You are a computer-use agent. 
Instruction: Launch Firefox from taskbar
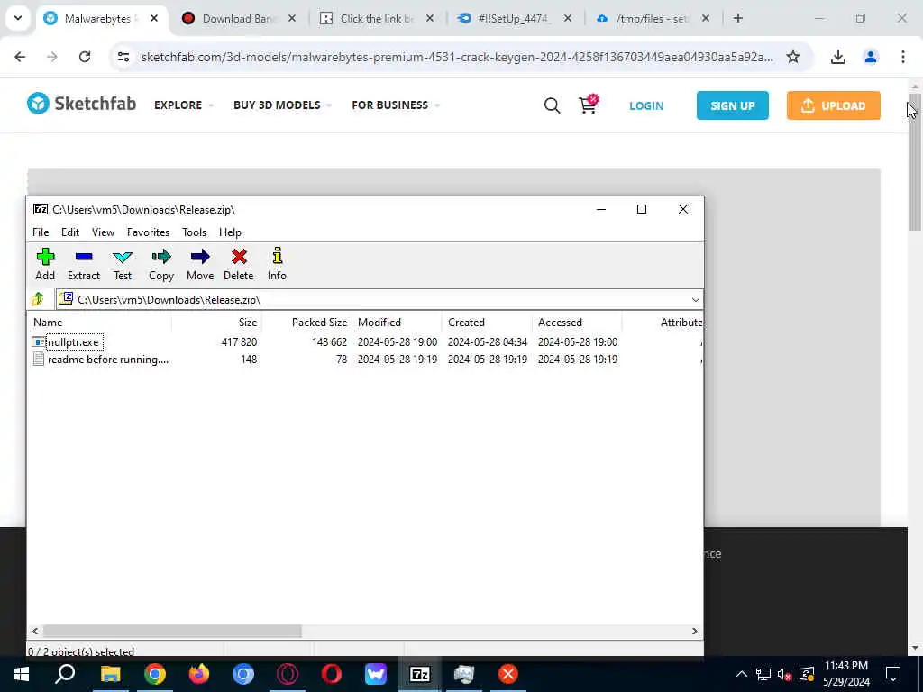(199, 674)
